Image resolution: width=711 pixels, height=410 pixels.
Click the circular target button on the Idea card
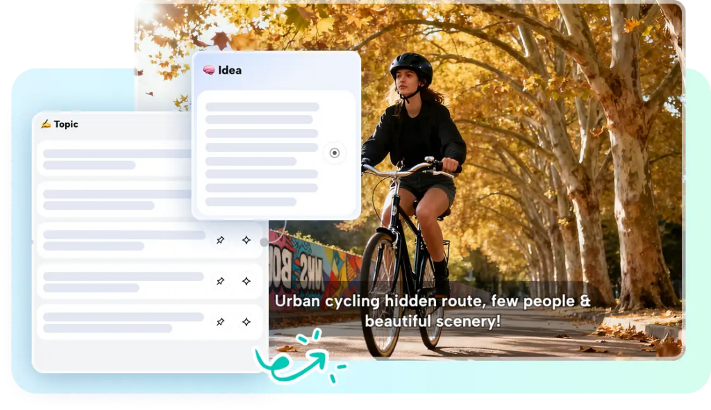[335, 153]
